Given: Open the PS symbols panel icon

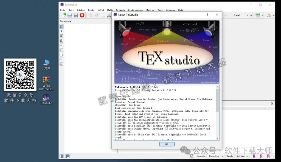Looking at the screenshot, I should [x=61, y=45].
